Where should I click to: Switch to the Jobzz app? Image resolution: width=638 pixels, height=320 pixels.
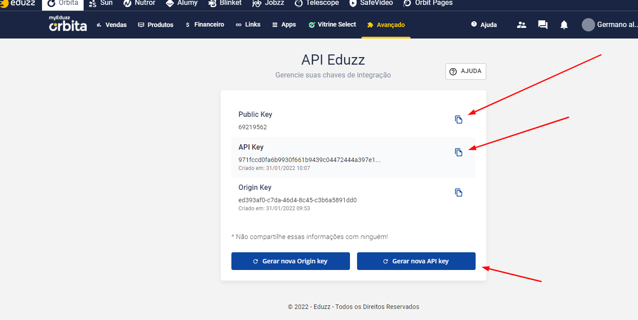pos(268,3)
